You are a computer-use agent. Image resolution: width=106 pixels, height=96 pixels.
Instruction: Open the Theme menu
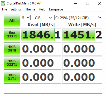pos(30,9)
